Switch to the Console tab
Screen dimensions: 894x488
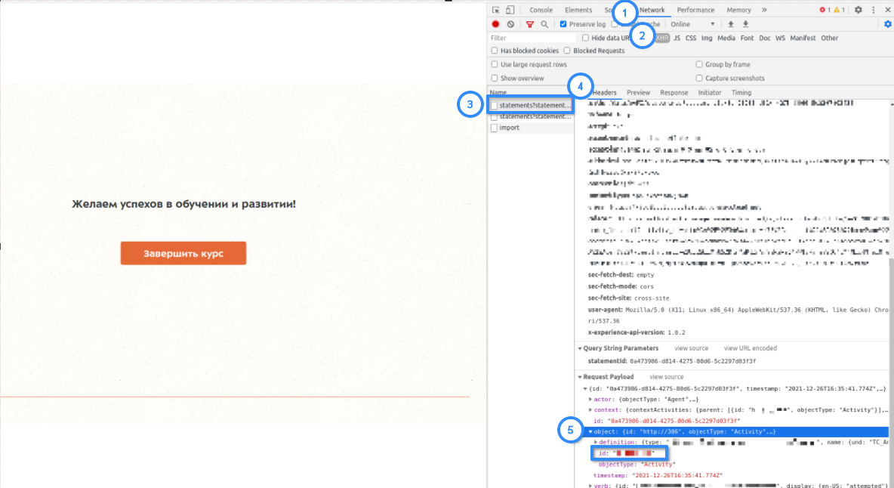(541, 10)
